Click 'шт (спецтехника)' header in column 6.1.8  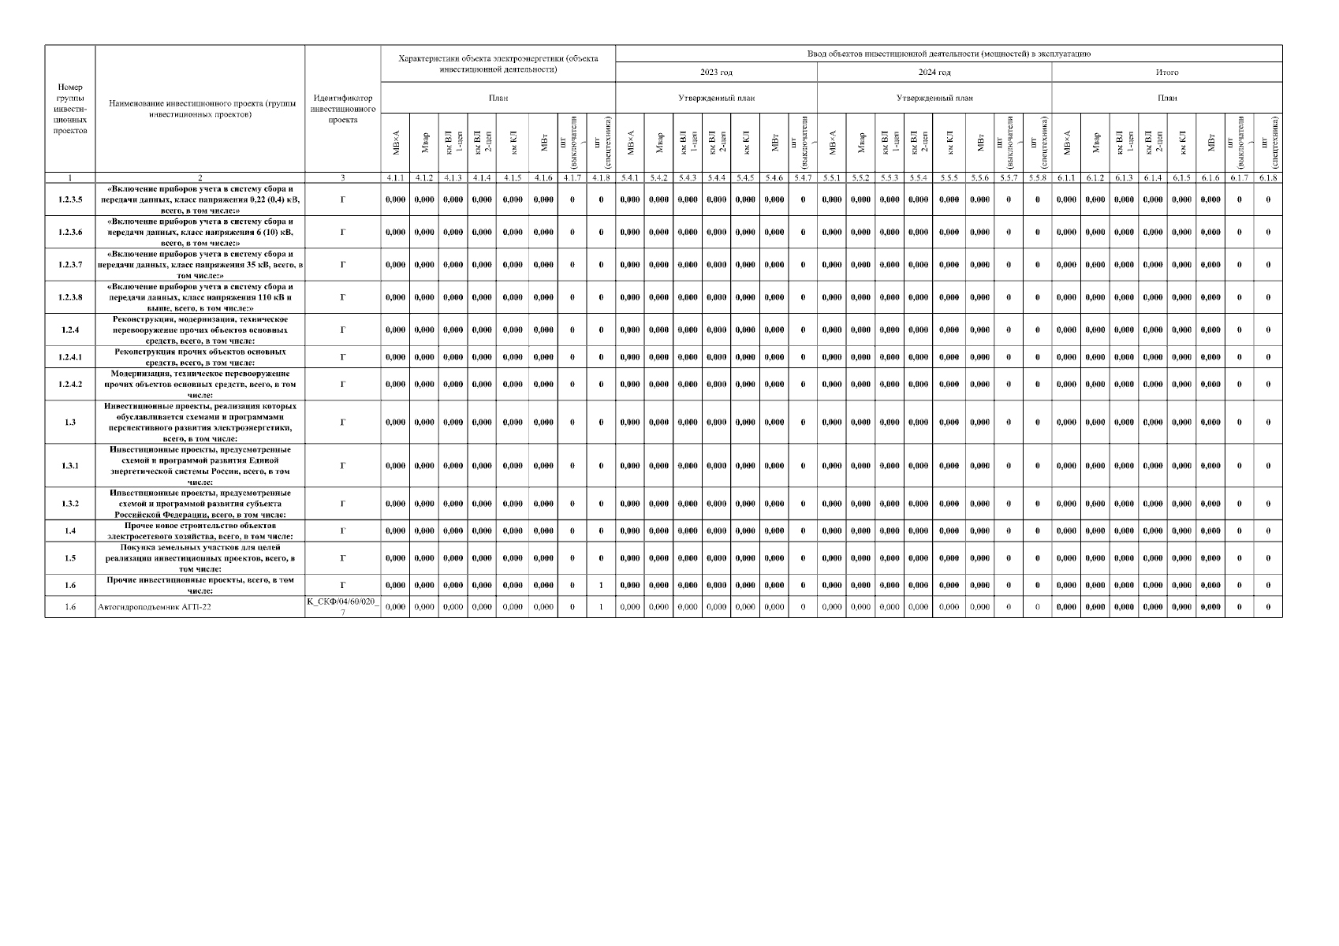[x=1268, y=143]
